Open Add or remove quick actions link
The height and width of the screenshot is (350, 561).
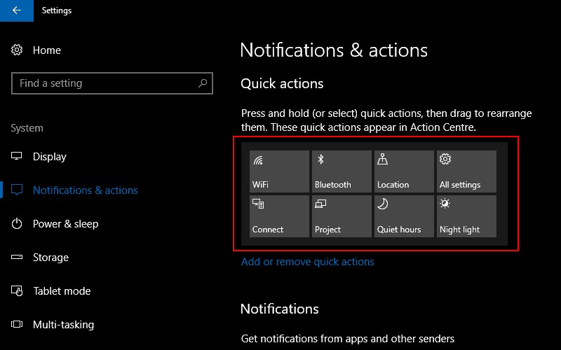point(308,262)
